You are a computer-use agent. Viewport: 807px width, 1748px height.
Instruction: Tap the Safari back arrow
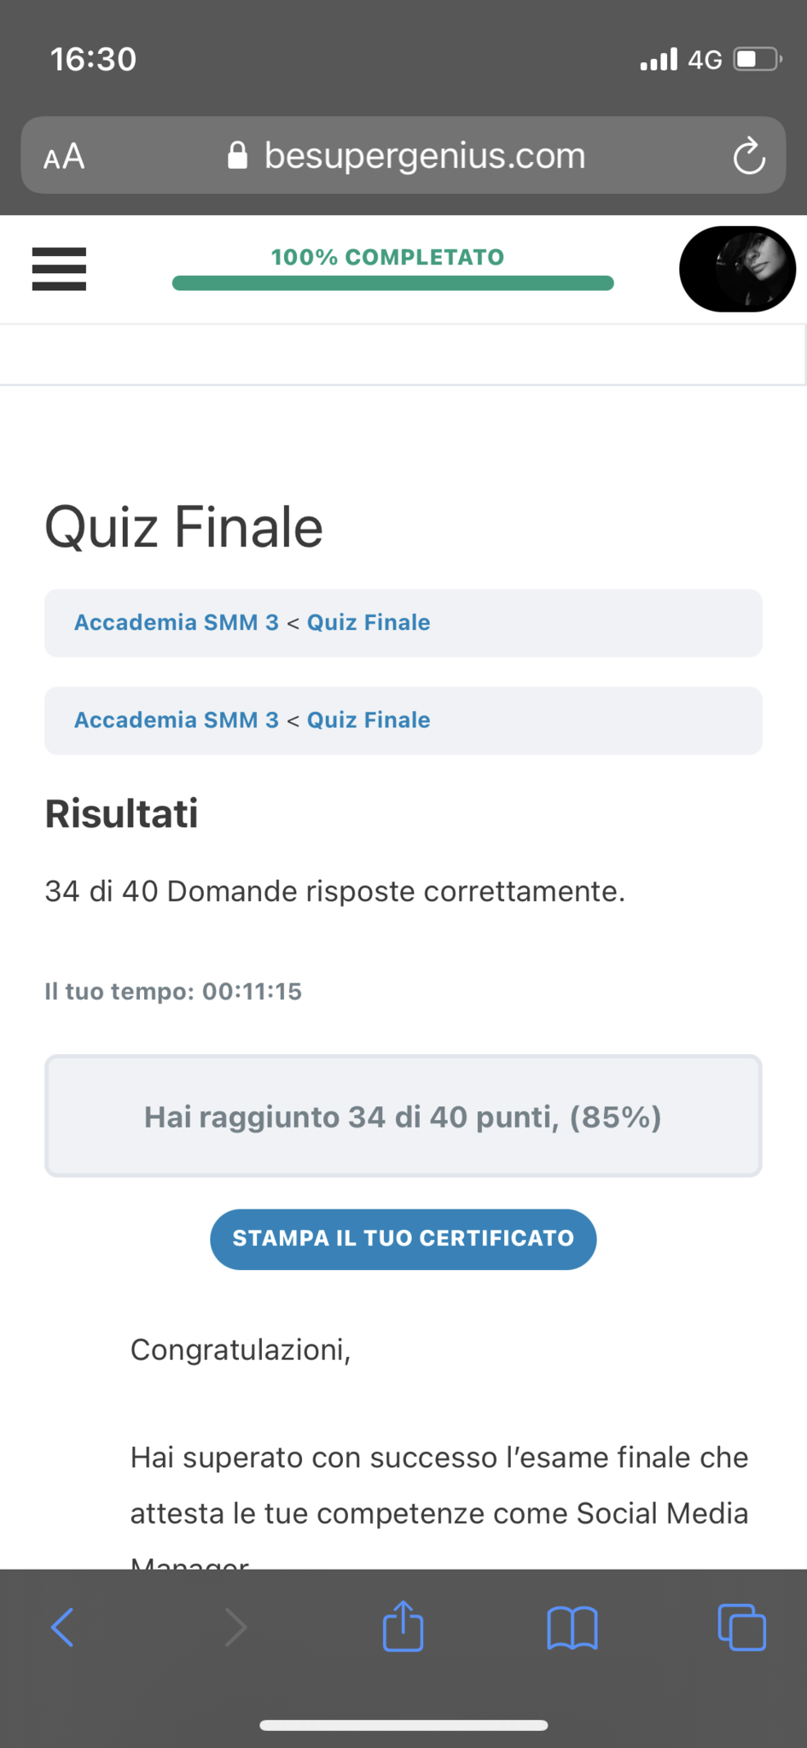coord(62,1627)
